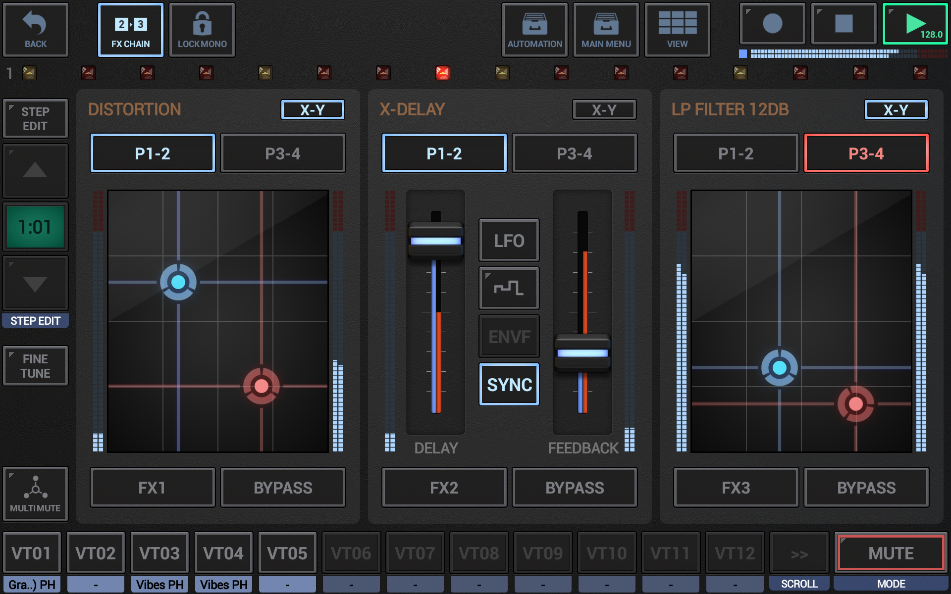Mute the current track

[890, 552]
